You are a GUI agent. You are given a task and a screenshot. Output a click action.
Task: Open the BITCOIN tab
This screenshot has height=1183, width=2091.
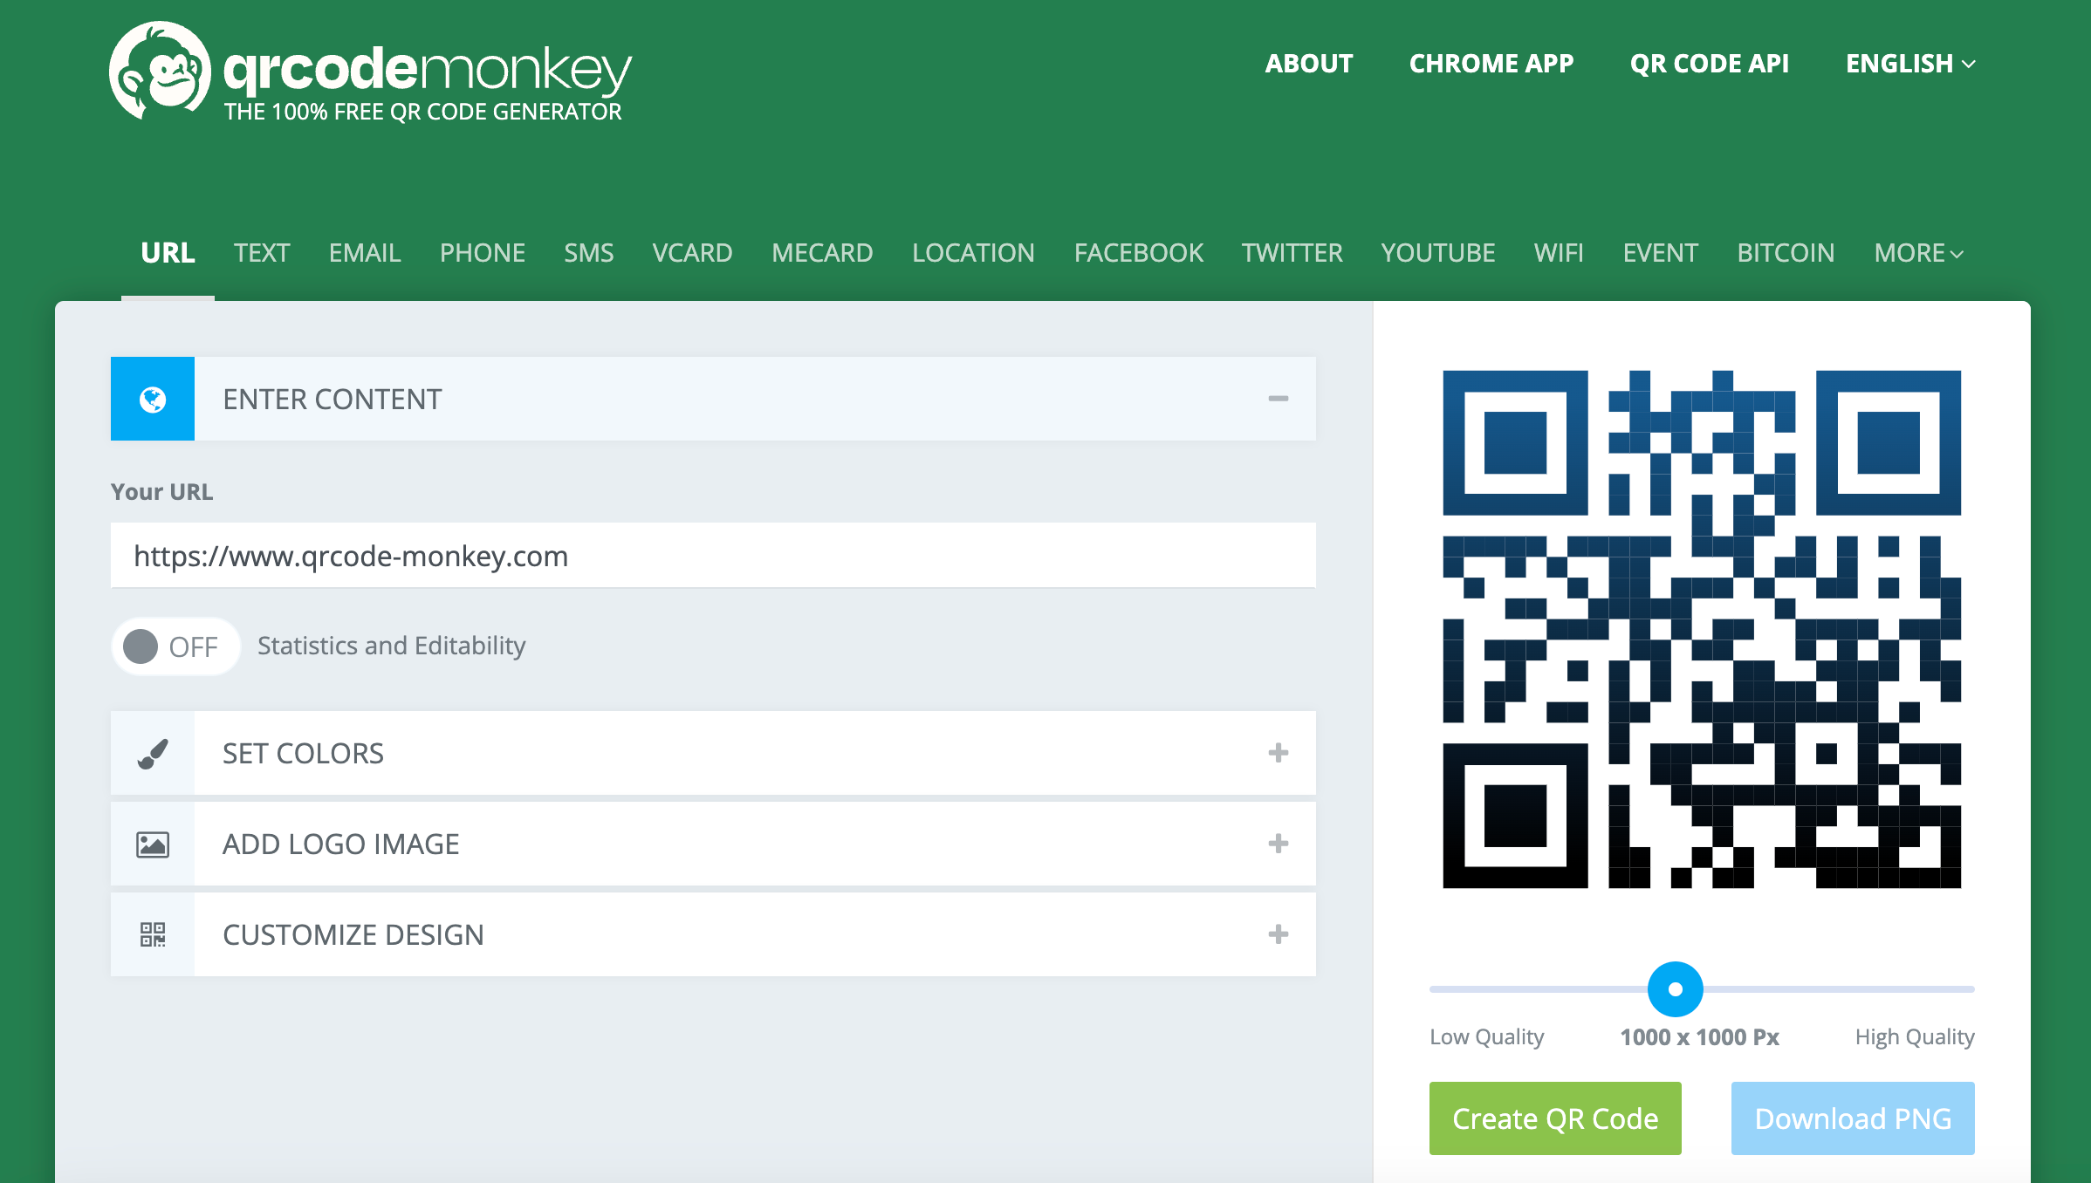(1786, 253)
